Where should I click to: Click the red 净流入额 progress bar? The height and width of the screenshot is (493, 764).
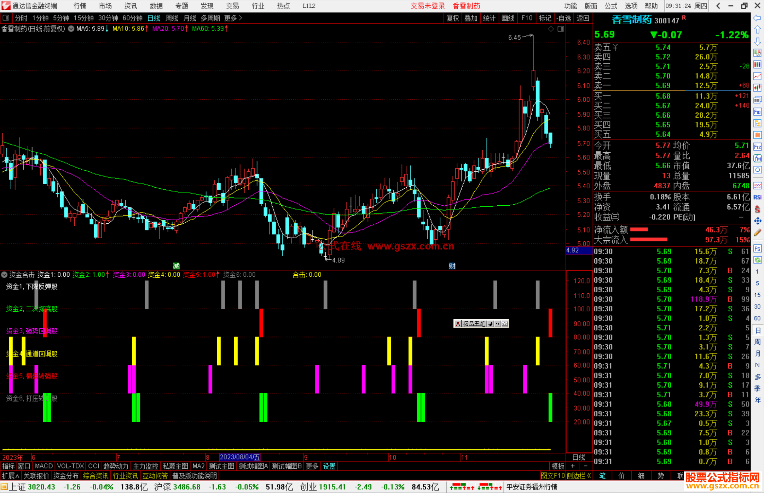pos(639,230)
